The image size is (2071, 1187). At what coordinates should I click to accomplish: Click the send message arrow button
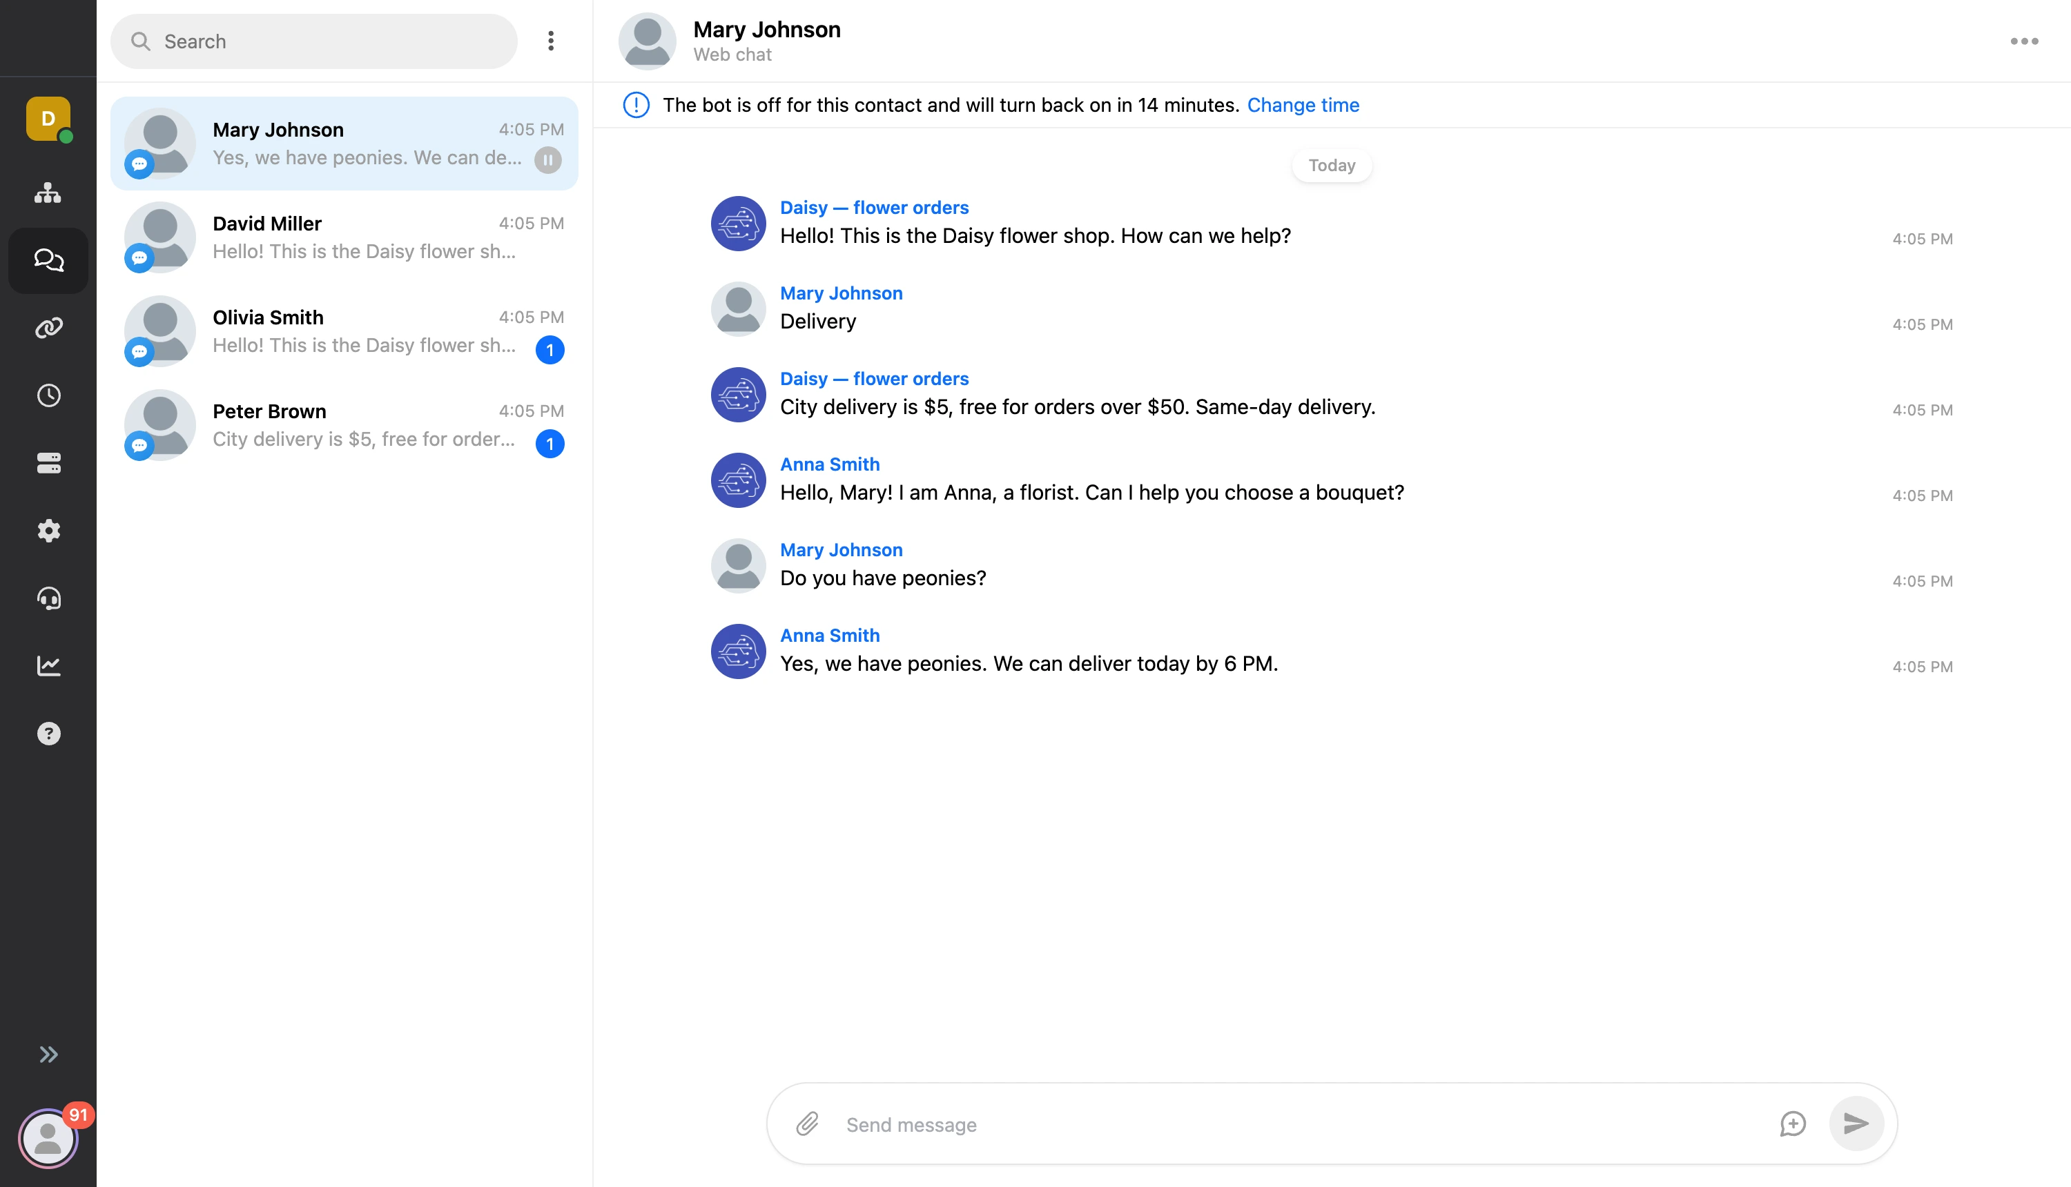pyautogui.click(x=1856, y=1124)
